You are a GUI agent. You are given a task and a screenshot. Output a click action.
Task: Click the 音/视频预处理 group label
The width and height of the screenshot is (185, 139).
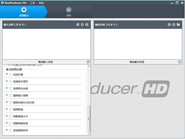[x=14, y=69]
